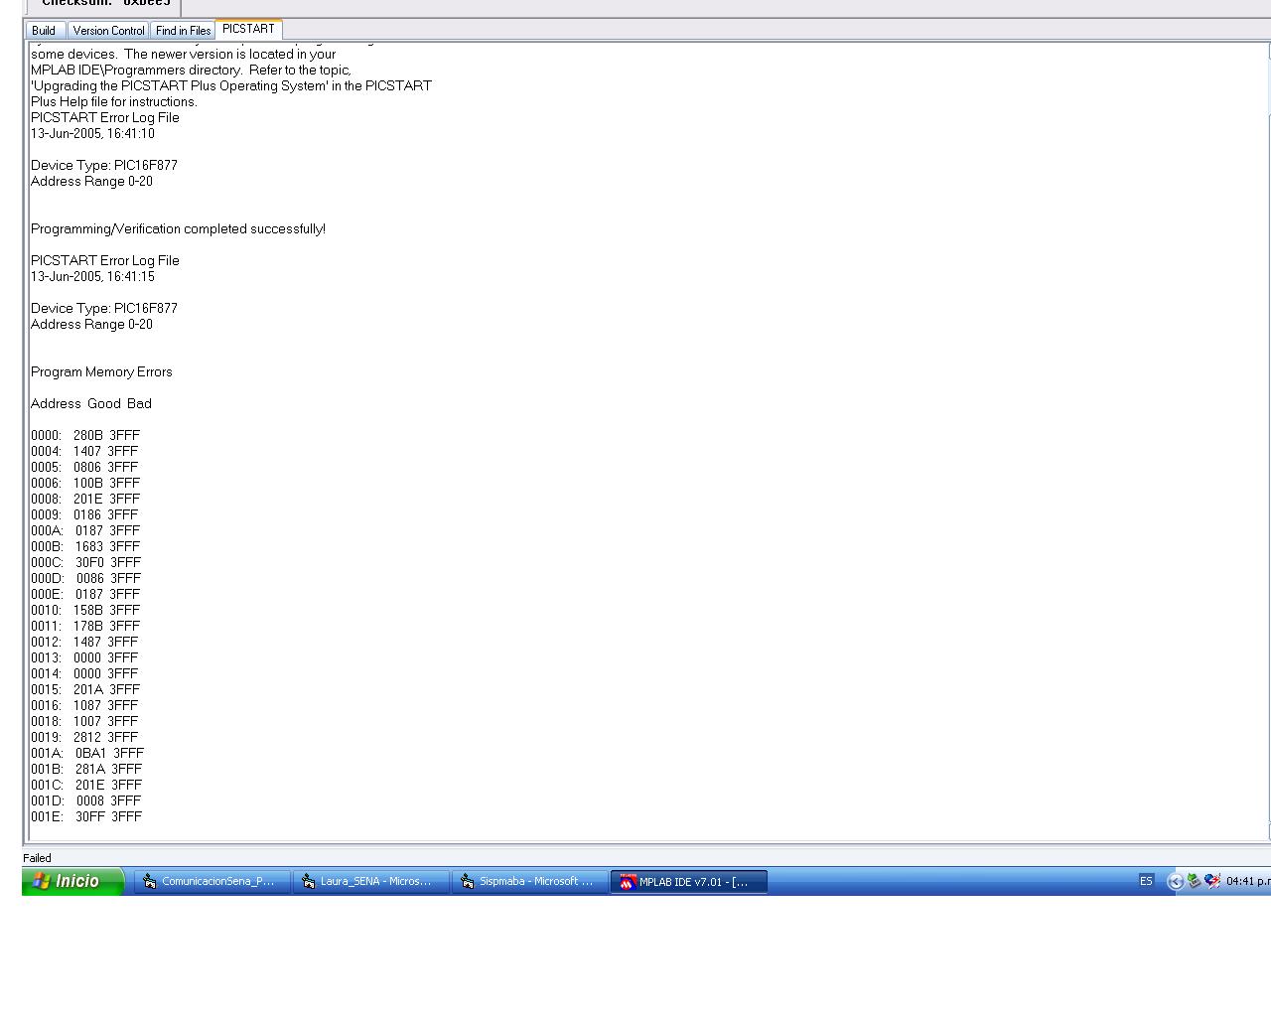Click the PICSTART output tab

point(248,29)
